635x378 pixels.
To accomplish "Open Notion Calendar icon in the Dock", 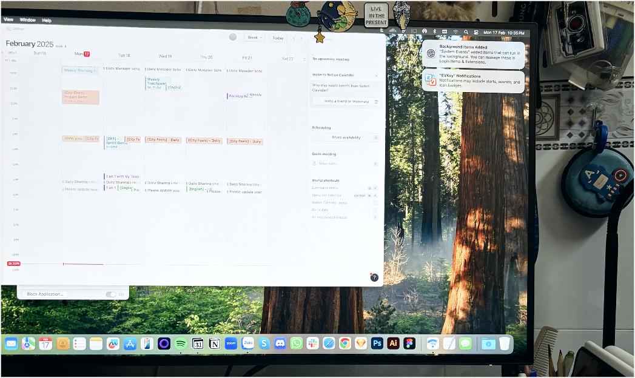I will 198,343.
